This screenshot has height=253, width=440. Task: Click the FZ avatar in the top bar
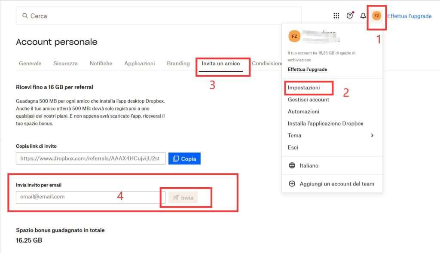click(376, 16)
